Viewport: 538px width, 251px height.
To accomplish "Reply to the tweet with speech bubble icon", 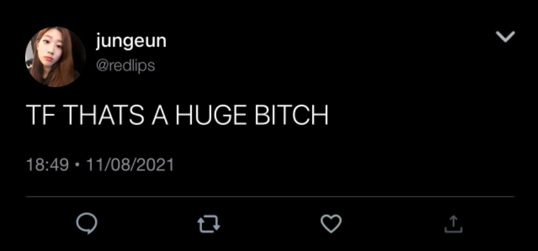I will (87, 224).
